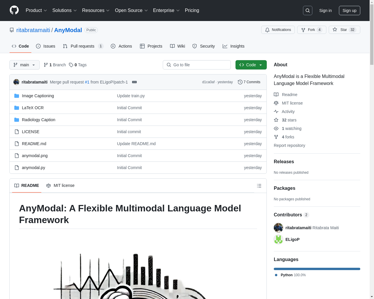Open the Packages heading link

[285, 188]
